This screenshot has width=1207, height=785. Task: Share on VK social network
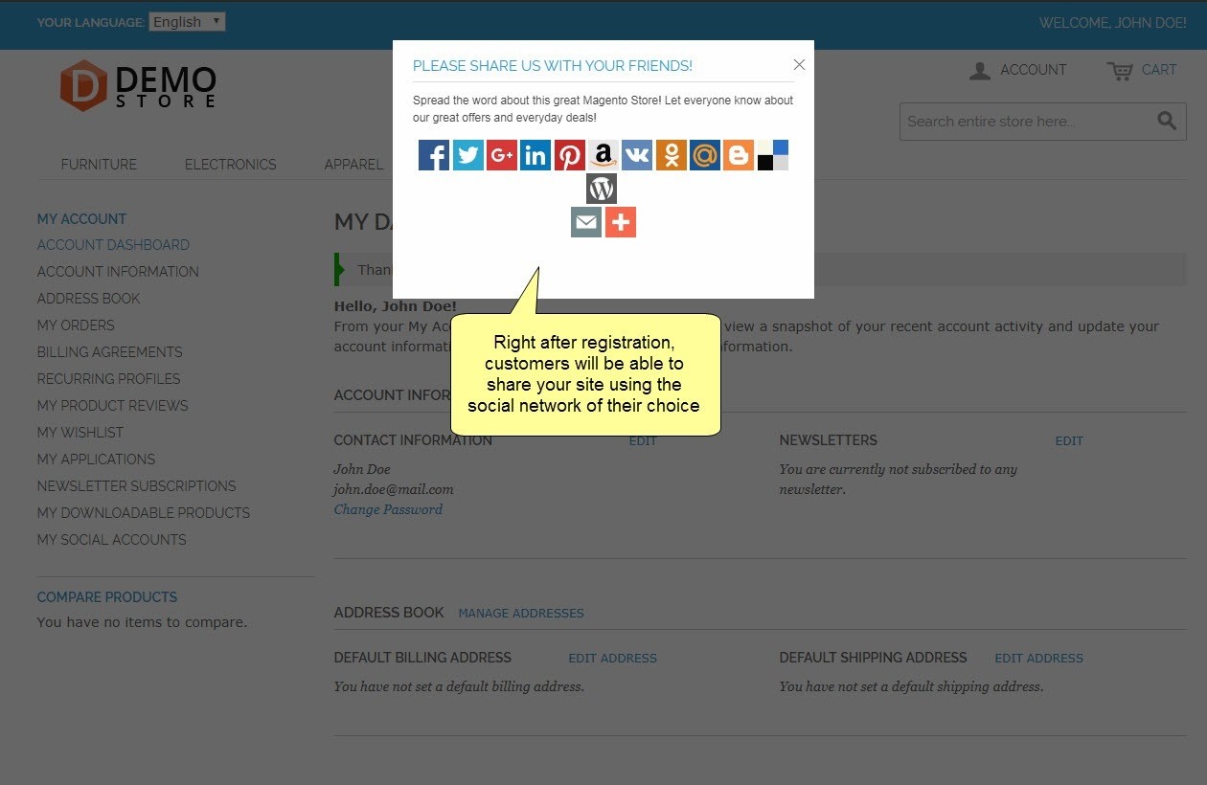pos(637,155)
